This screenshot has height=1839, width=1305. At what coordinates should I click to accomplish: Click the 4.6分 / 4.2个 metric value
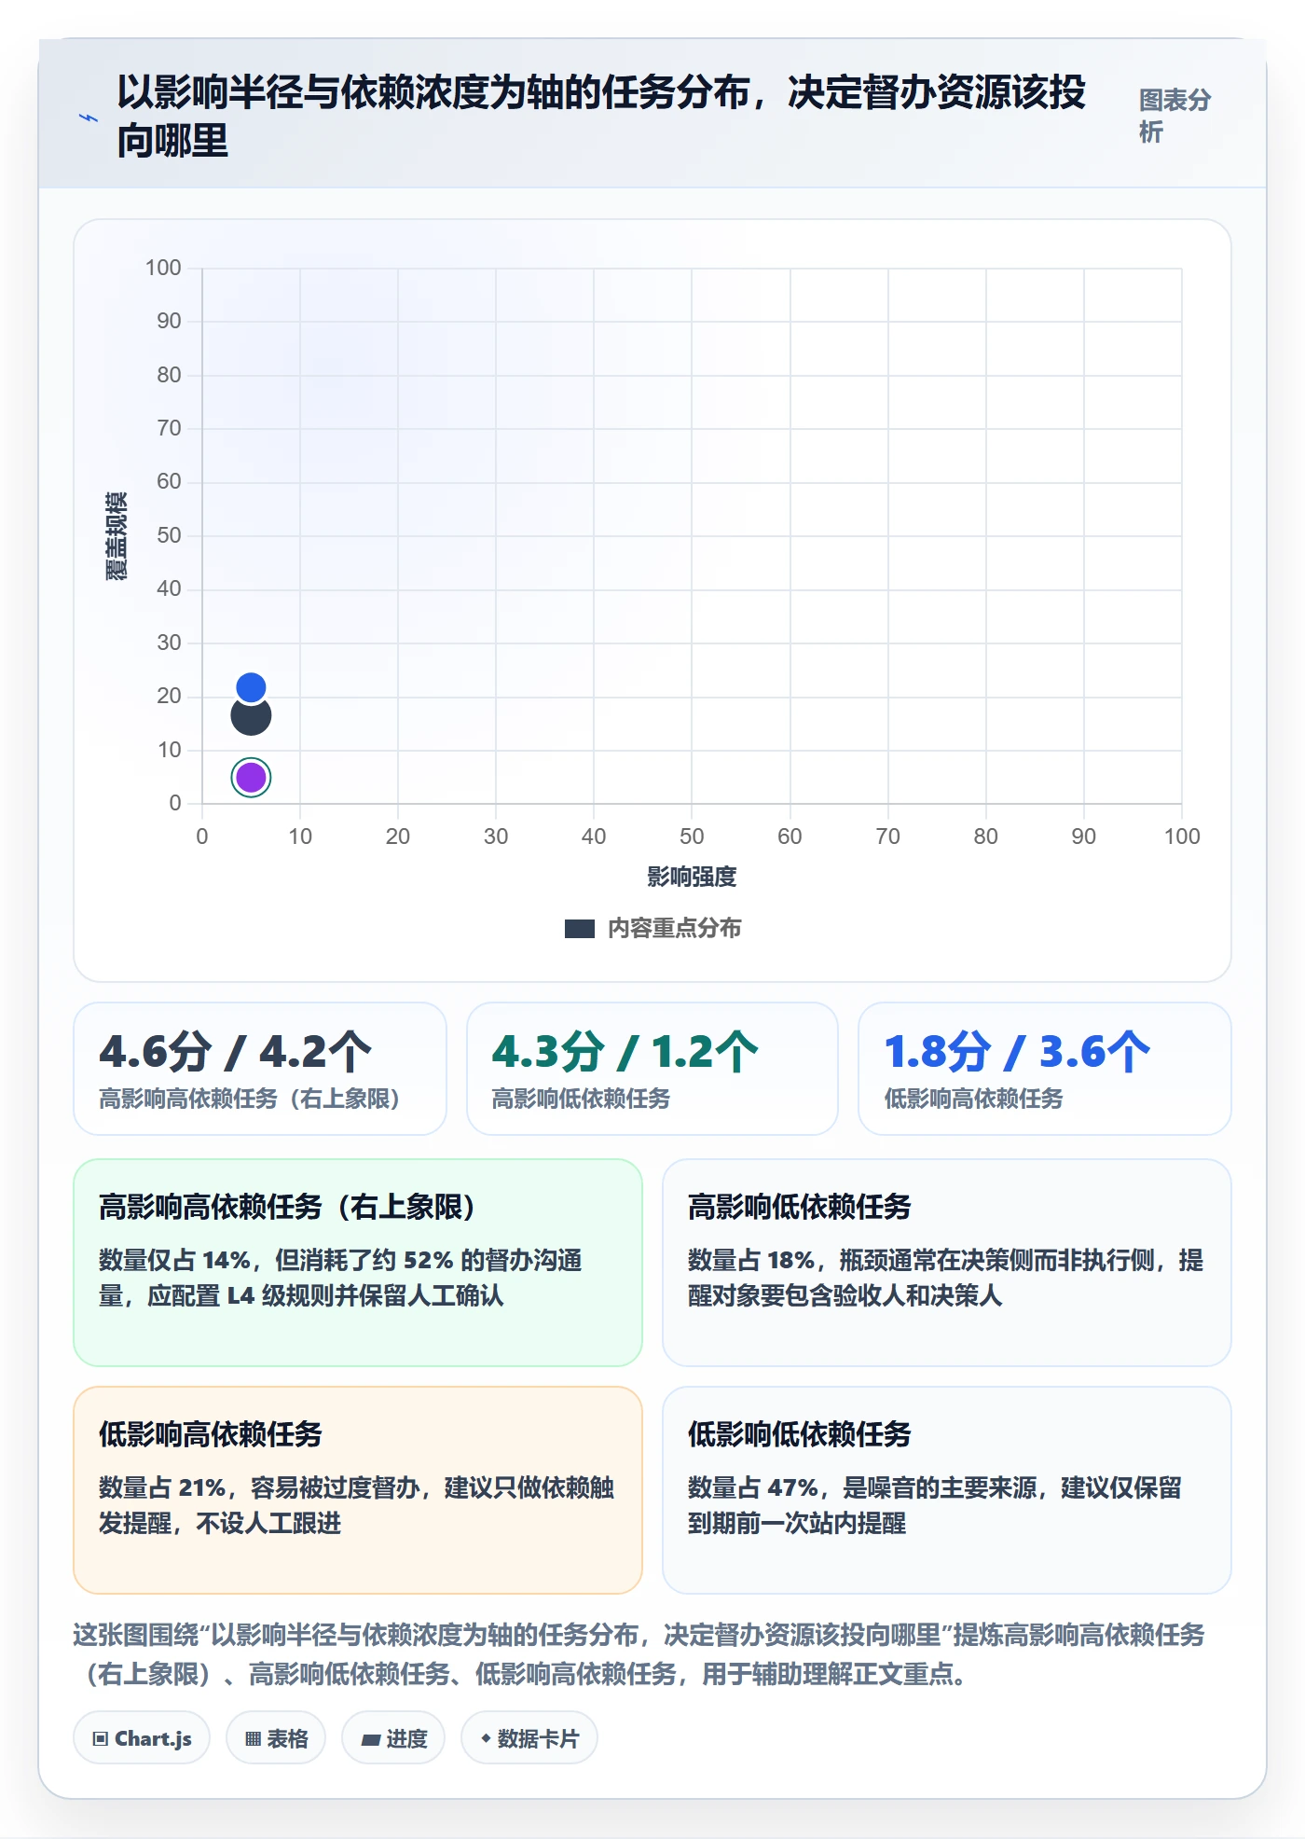pos(235,1052)
